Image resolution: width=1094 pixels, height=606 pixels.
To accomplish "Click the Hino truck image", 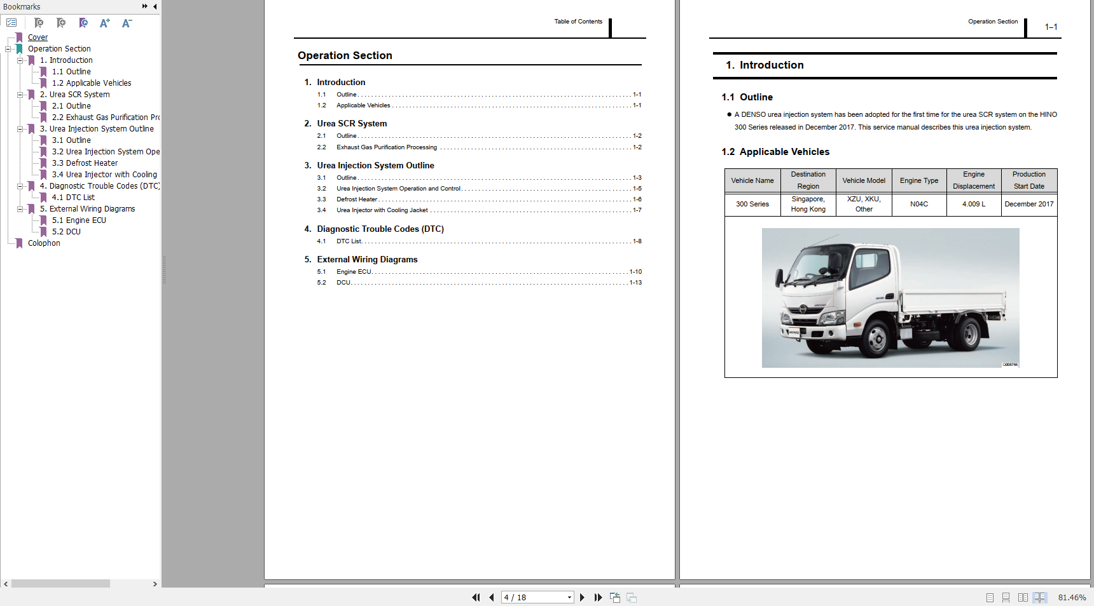I will coord(890,298).
